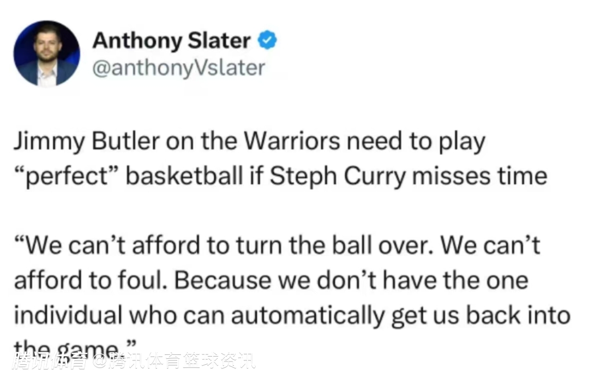Click the @腾讯体育篮球资讯 watermark text

(173, 361)
